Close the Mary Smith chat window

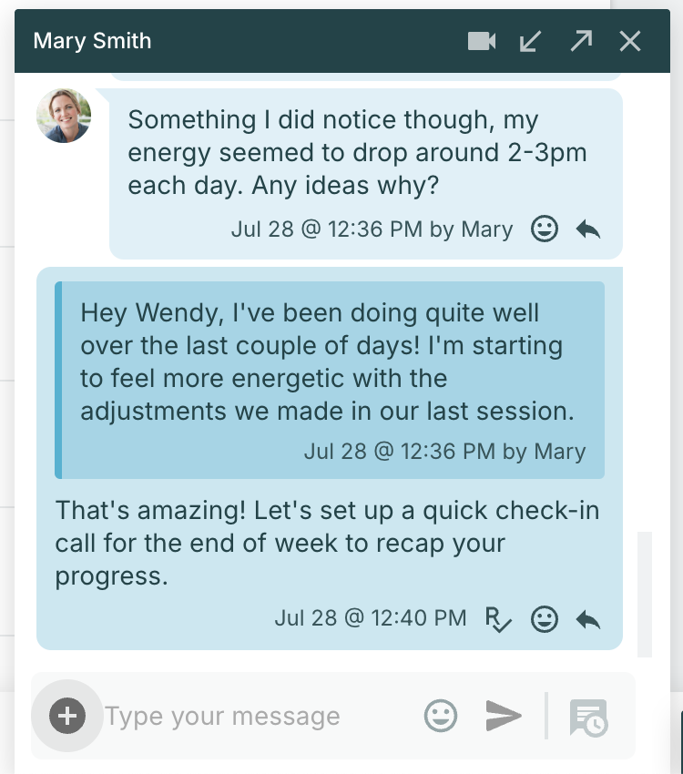[630, 41]
